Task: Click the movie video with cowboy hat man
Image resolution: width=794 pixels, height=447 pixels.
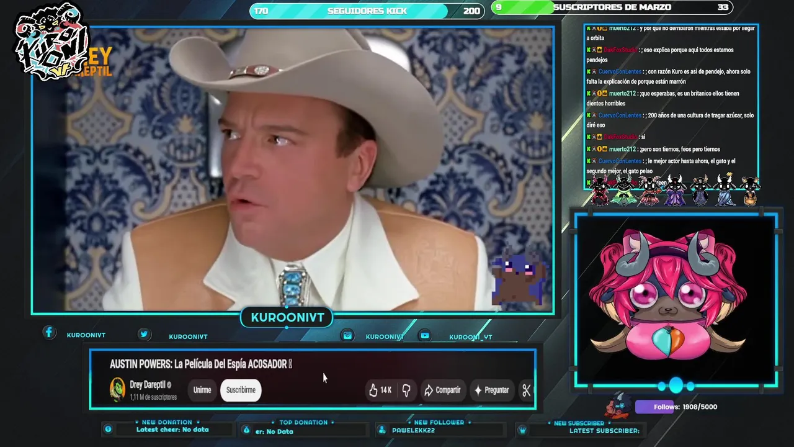Action: (292, 169)
